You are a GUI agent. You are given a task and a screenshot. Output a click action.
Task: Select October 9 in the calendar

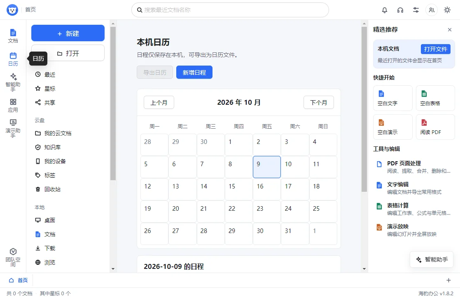tap(267, 167)
